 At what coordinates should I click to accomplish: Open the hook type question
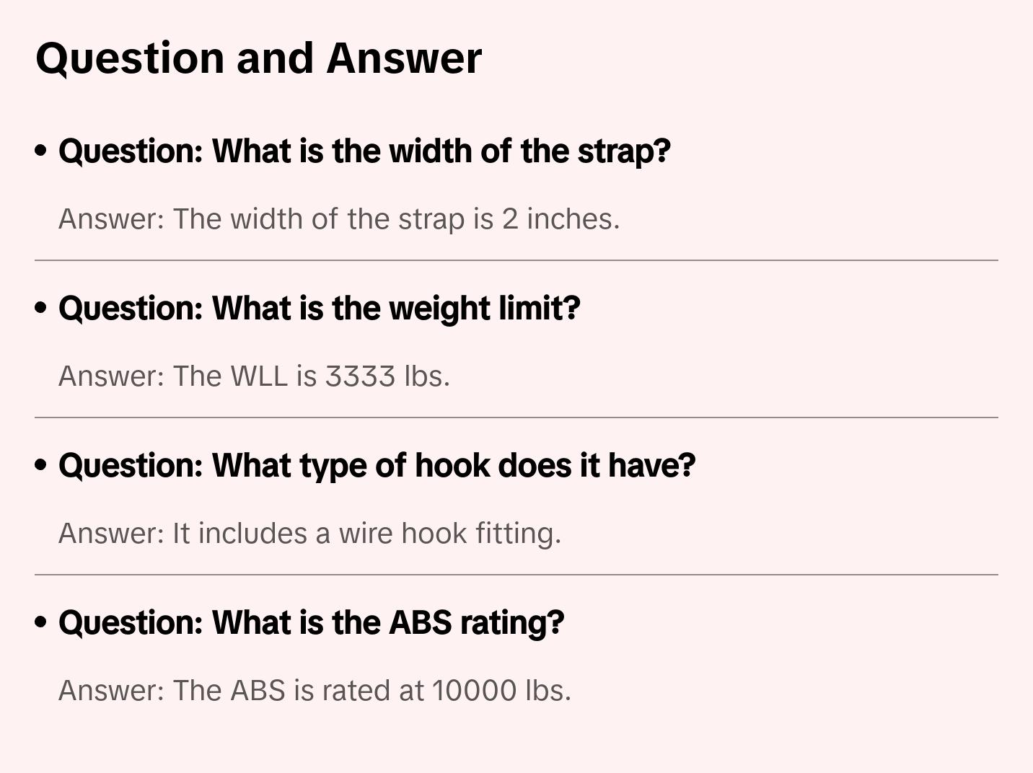pyautogui.click(x=377, y=466)
